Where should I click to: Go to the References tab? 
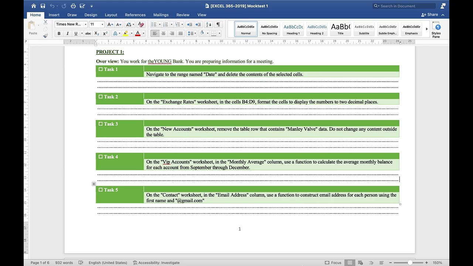coord(135,15)
